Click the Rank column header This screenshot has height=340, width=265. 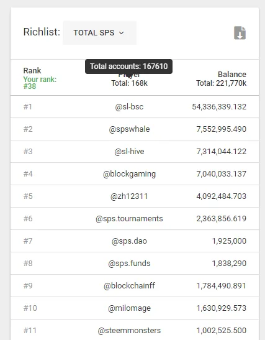point(32,70)
